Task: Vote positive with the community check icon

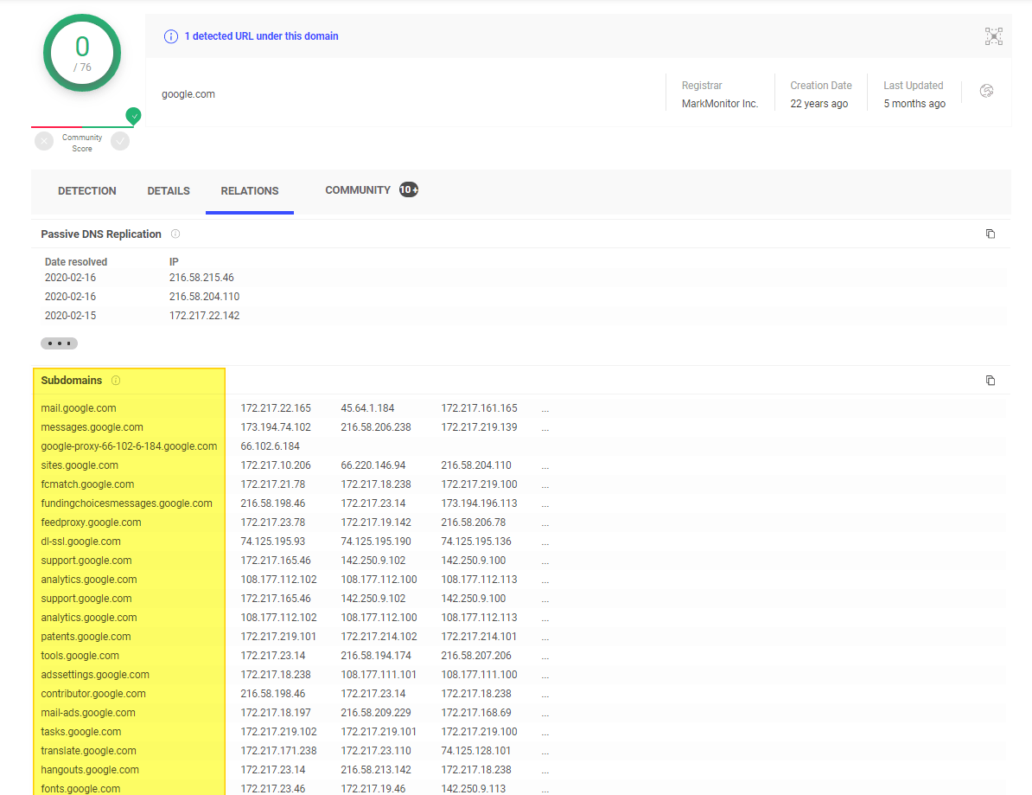Action: (x=120, y=141)
